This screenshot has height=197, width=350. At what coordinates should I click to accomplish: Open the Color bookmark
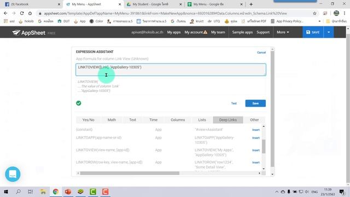point(96,21)
